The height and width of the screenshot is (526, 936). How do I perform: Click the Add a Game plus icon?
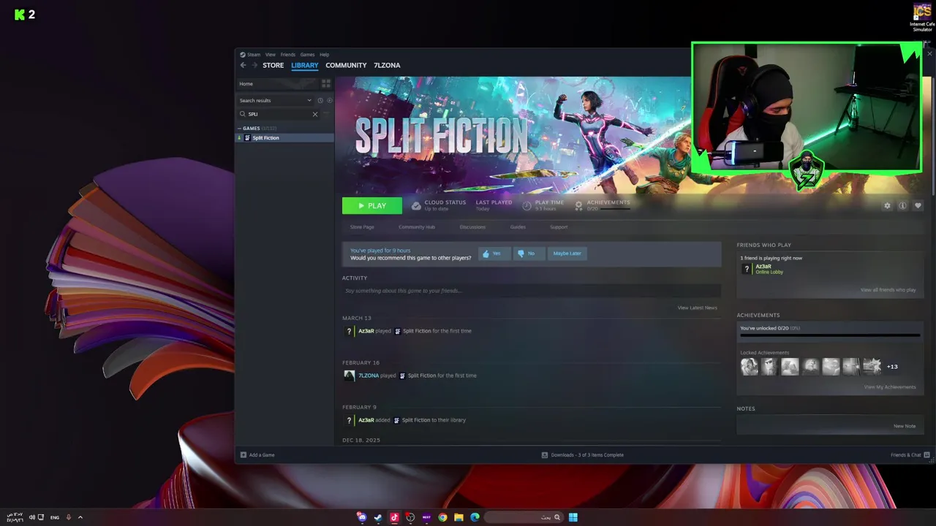[x=244, y=455]
